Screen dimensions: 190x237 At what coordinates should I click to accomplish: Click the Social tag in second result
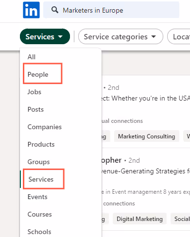pyautogui.click(x=180, y=219)
